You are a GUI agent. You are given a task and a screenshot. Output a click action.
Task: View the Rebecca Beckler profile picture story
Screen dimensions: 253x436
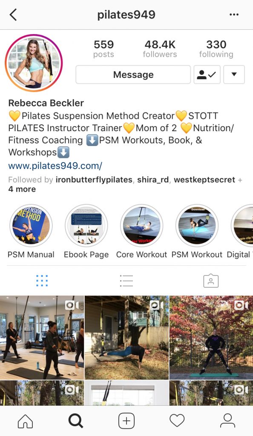(34, 63)
